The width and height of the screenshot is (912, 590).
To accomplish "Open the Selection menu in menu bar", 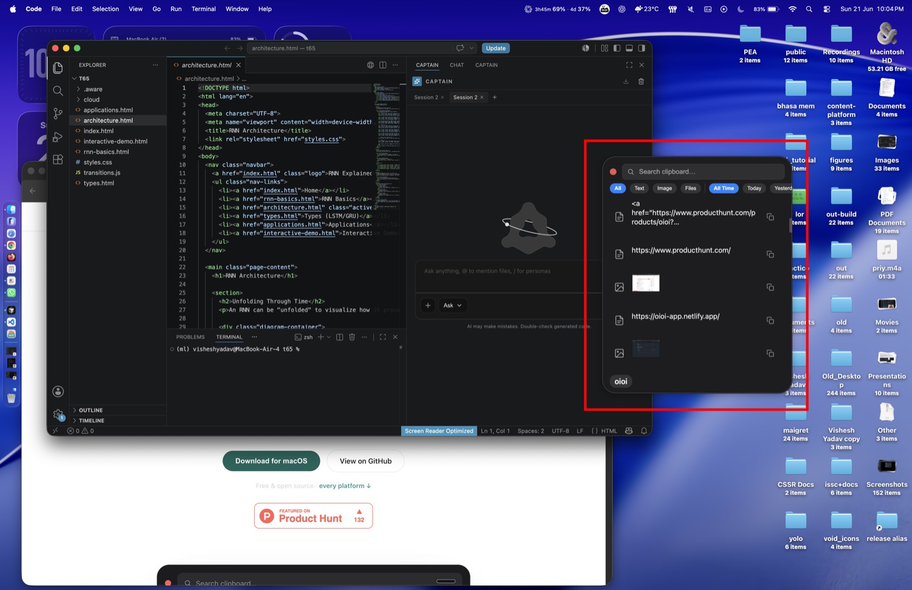I will point(105,9).
